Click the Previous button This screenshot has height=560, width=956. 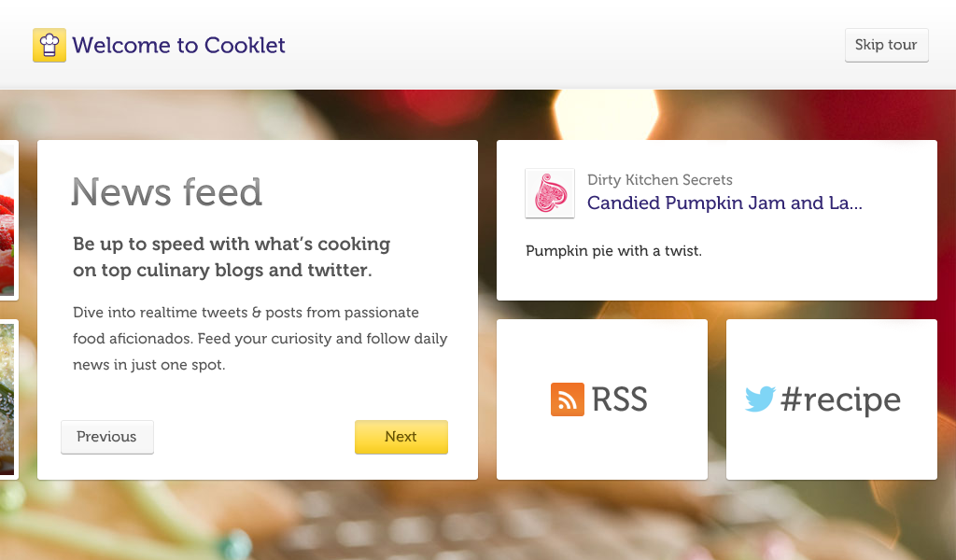(x=106, y=437)
